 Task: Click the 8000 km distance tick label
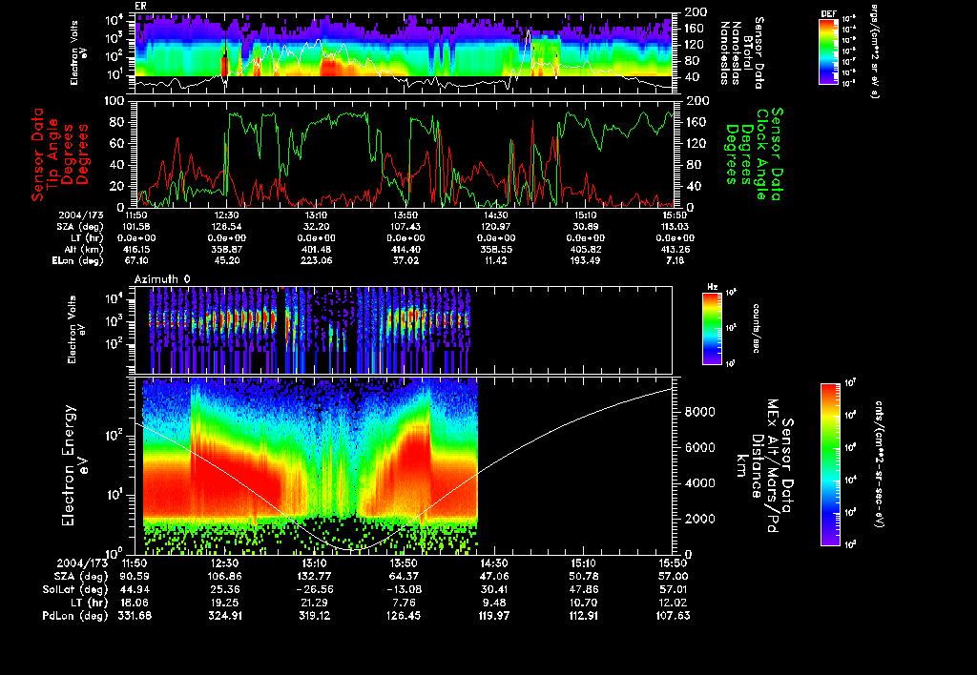(x=699, y=412)
